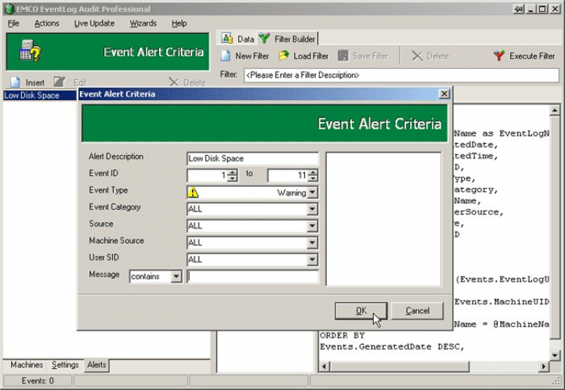The image size is (565, 390).
Task: Switch to the Machines tab
Action: 26,365
